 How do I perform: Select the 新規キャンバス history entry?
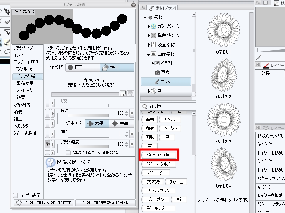[270, 136]
